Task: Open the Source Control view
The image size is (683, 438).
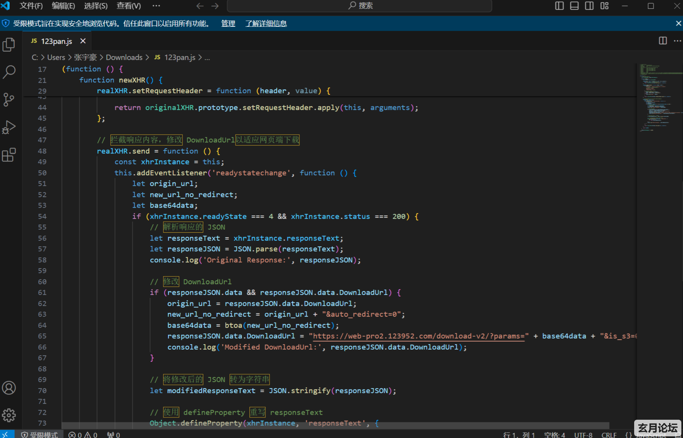Action: click(9, 99)
